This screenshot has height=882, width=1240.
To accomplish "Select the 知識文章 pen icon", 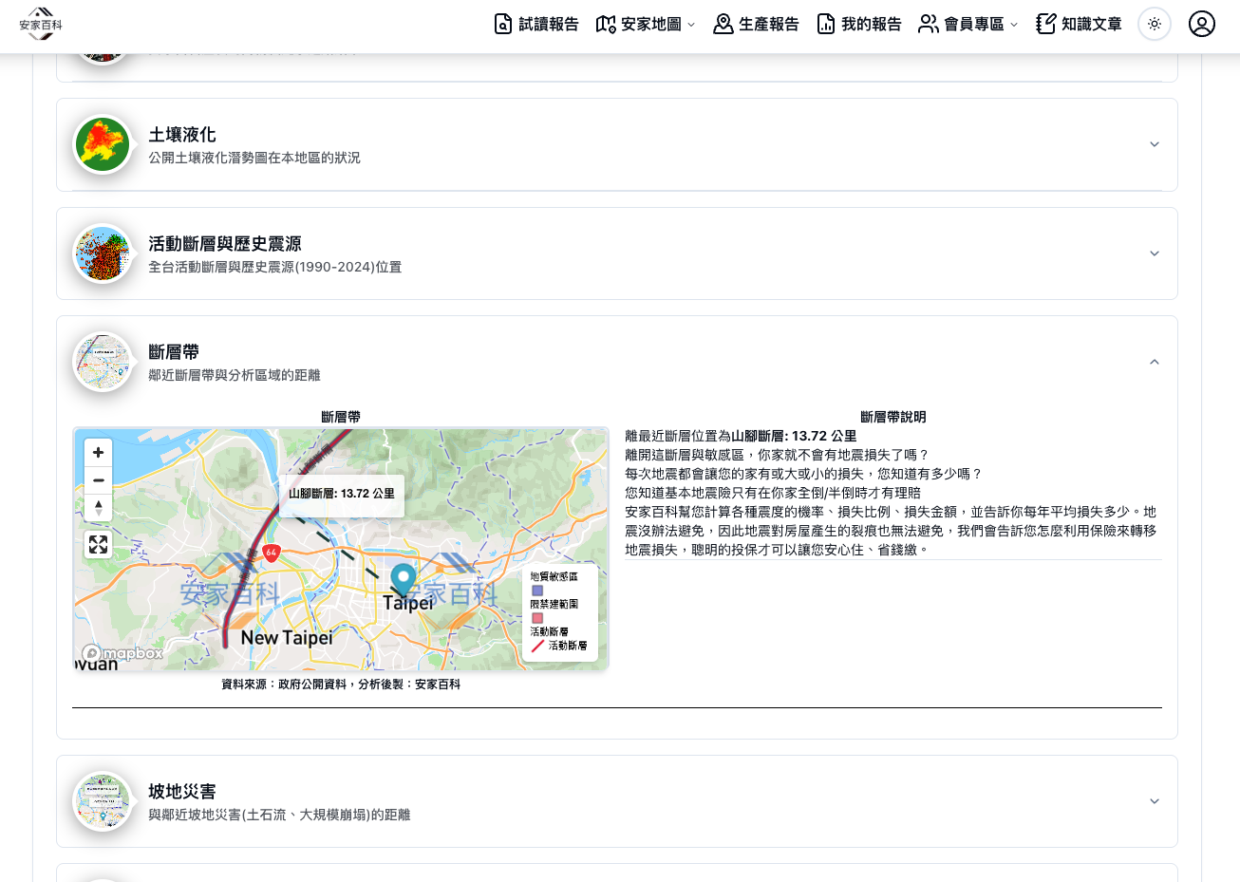I will (1045, 24).
